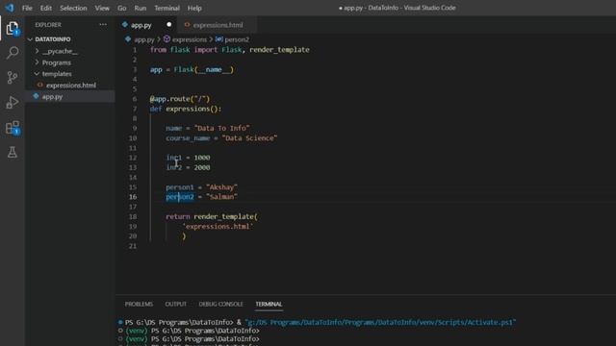Viewport: 616px width, 346px height.
Task: Click Flask(__name__) on line 3
Action: pyautogui.click(x=203, y=69)
